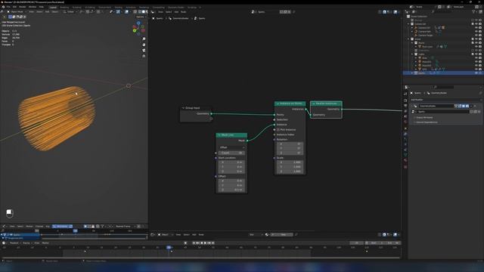The width and height of the screenshot is (484, 272).
Task: Pin the node tree in node editor header
Action: [294, 12]
